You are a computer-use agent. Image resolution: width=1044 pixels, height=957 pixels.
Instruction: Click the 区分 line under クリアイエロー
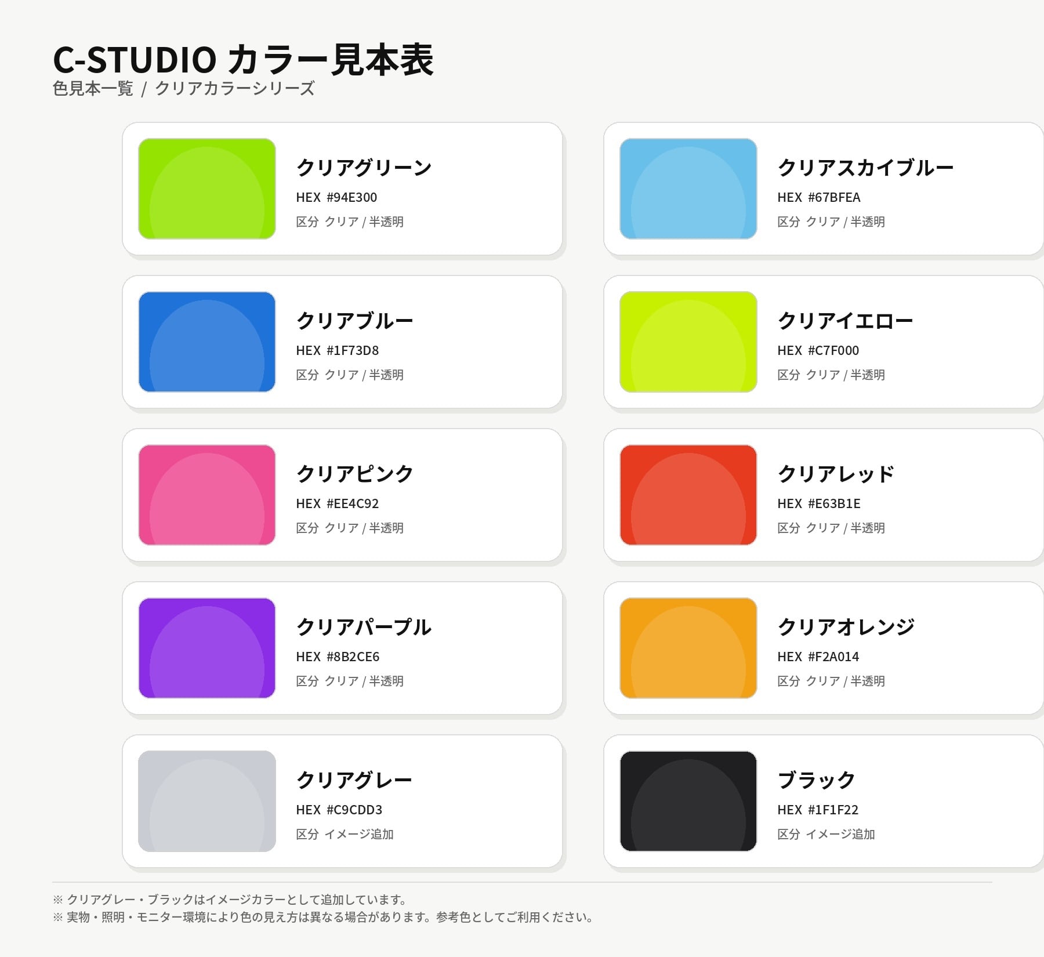tap(831, 375)
